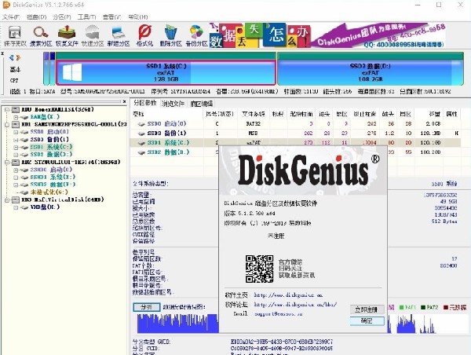Image resolution: width=471 pixels, height=355 pixels.
Task: Click the drive icon of SSD2 数据(D:) table row
Action: [x=141, y=152]
